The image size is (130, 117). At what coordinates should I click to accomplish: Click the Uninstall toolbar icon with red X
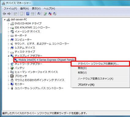[50, 14]
